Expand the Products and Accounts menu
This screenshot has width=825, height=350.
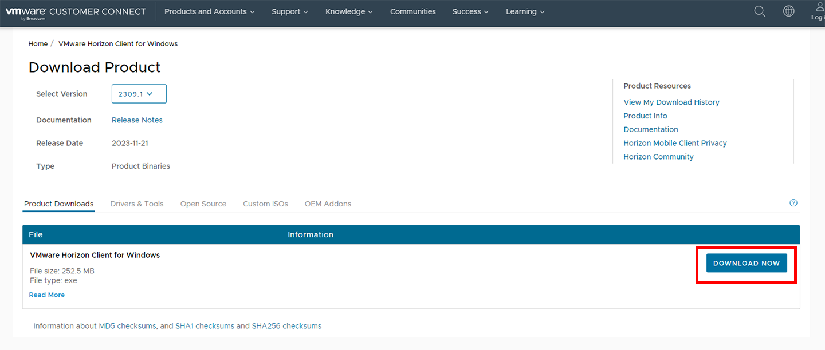(x=210, y=12)
